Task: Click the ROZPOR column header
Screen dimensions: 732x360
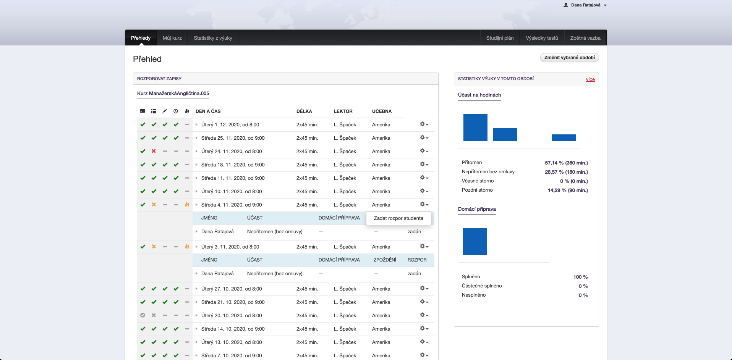Action: point(417,260)
